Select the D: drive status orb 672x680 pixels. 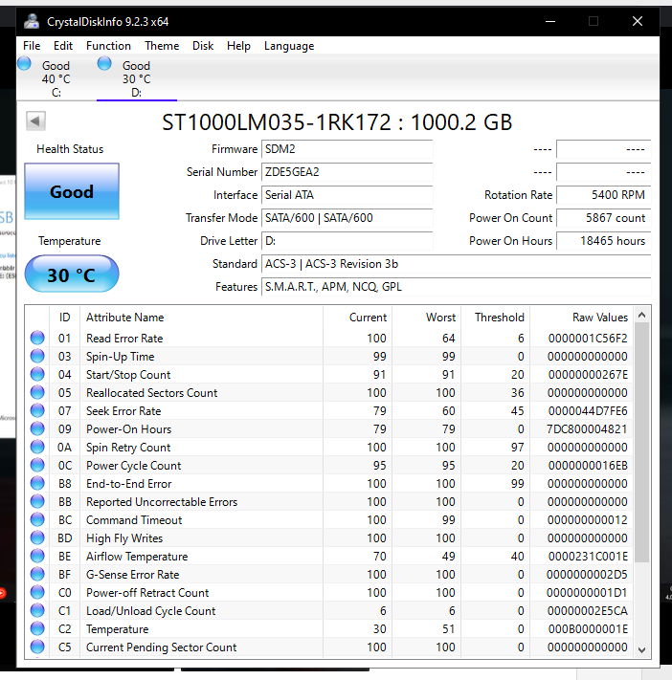tap(104, 64)
